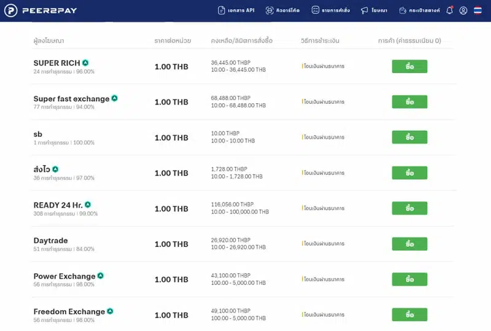The image size is (491, 331).
Task: Buy from Super fast exchange row
Action: [409, 102]
